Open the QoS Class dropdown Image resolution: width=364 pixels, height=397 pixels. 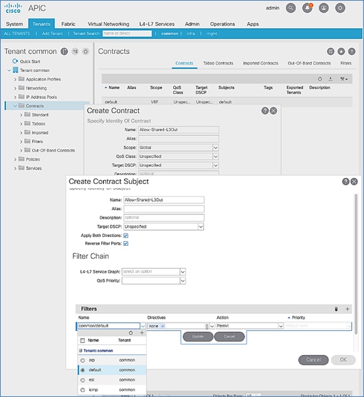click(x=216, y=157)
